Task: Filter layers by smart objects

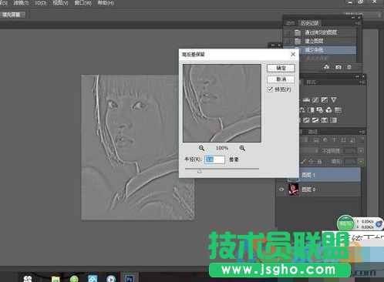Action: point(352,140)
